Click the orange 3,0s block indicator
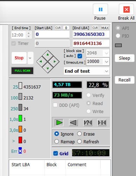This screenshot has height=176, width=136. click(x=20, y=129)
